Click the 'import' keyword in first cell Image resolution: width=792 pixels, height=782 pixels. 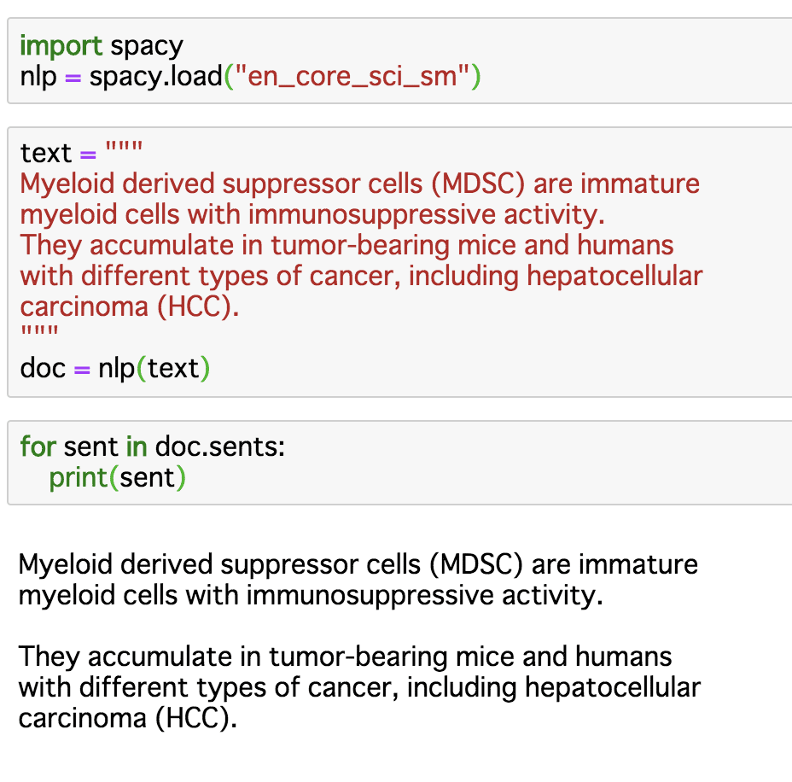pyautogui.click(x=61, y=46)
